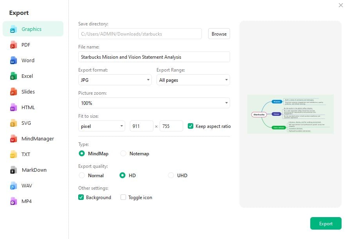Select MP4 label in sidebar
Image resolution: width=349 pixels, height=239 pixels.
coord(27,201)
